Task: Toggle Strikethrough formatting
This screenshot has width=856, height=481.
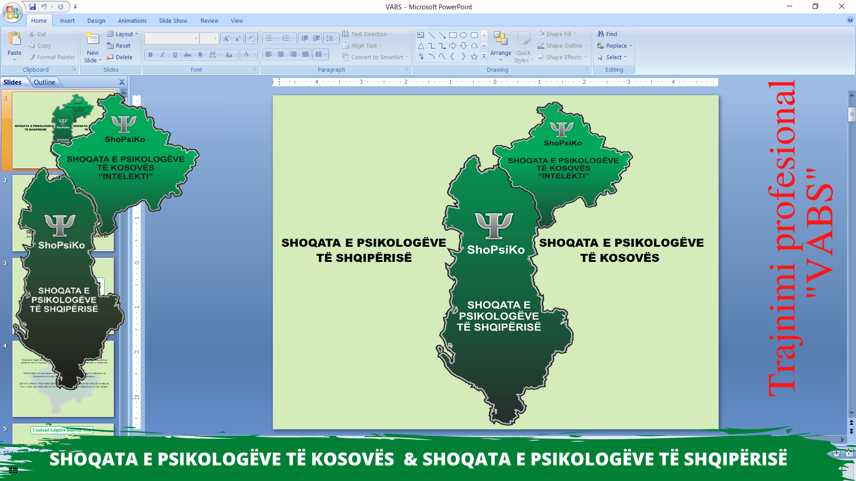Action: click(x=188, y=55)
